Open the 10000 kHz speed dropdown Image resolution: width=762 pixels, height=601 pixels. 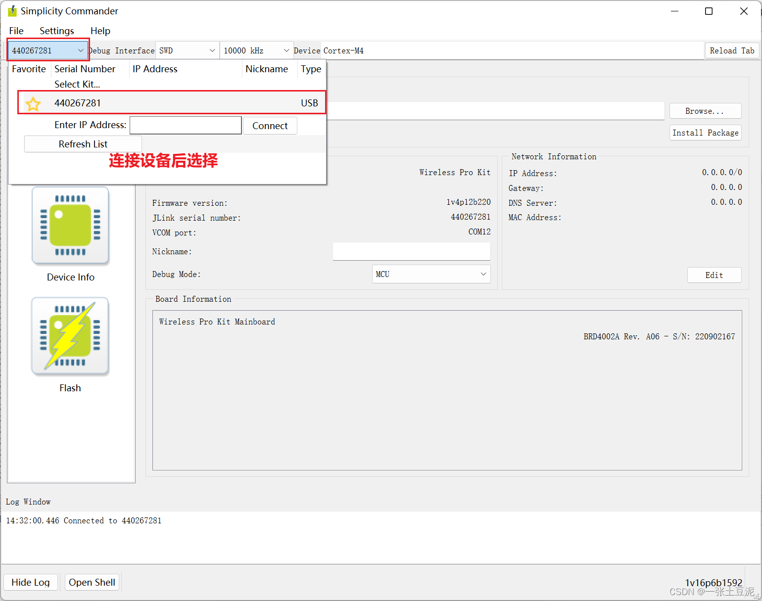pyautogui.click(x=256, y=50)
